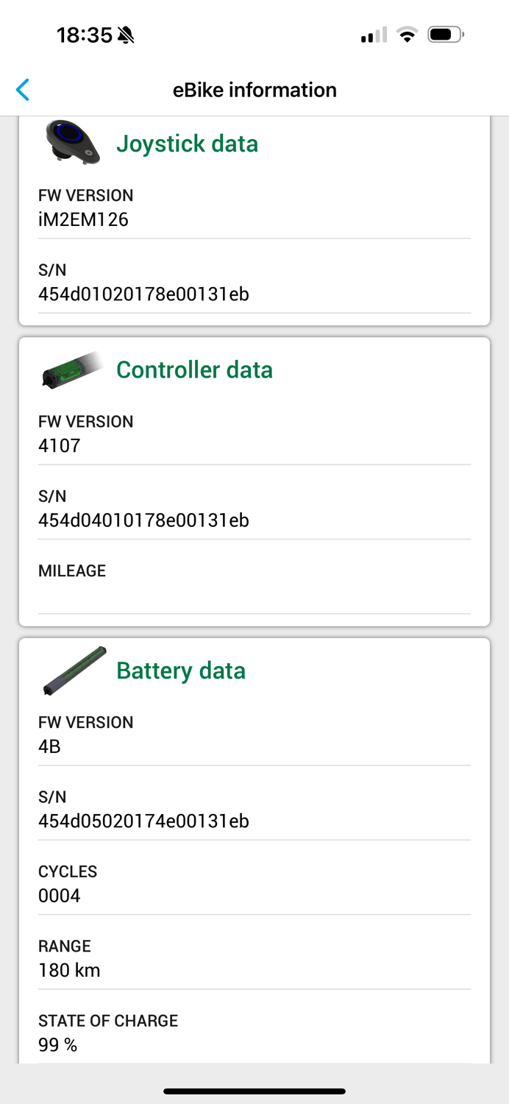Tap the Cycles value 0004

pyautogui.click(x=59, y=896)
